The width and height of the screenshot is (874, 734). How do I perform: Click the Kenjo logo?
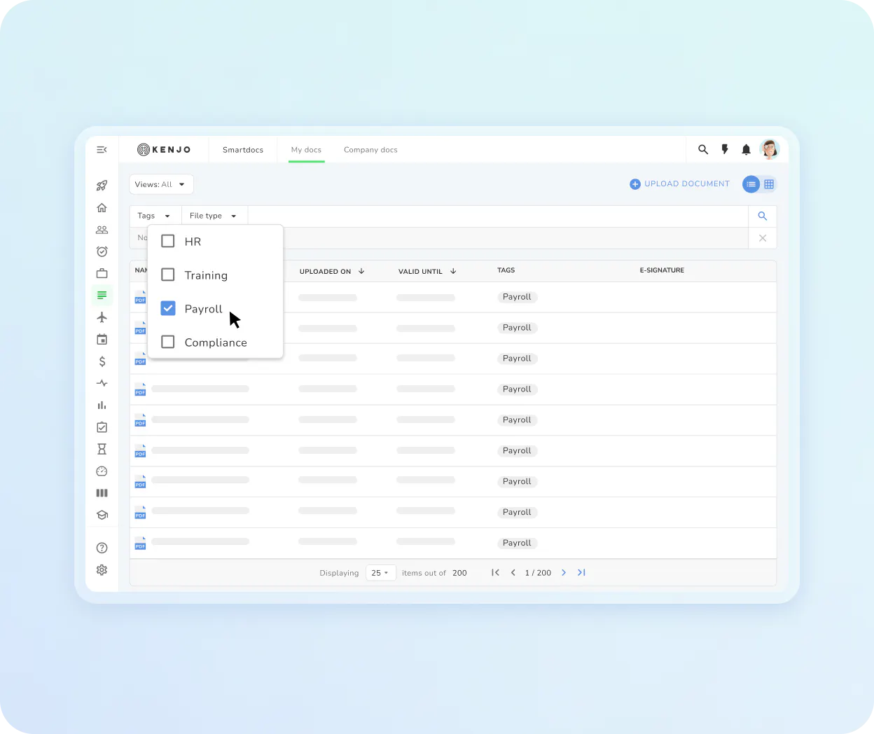click(x=164, y=149)
